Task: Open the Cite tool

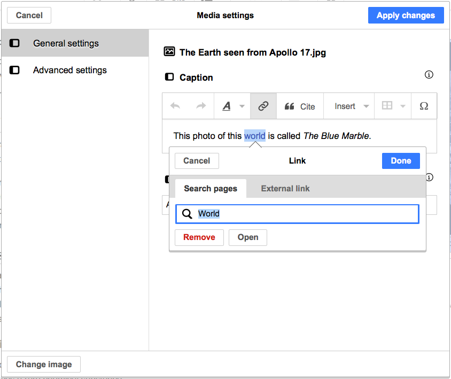Action: click(x=300, y=106)
